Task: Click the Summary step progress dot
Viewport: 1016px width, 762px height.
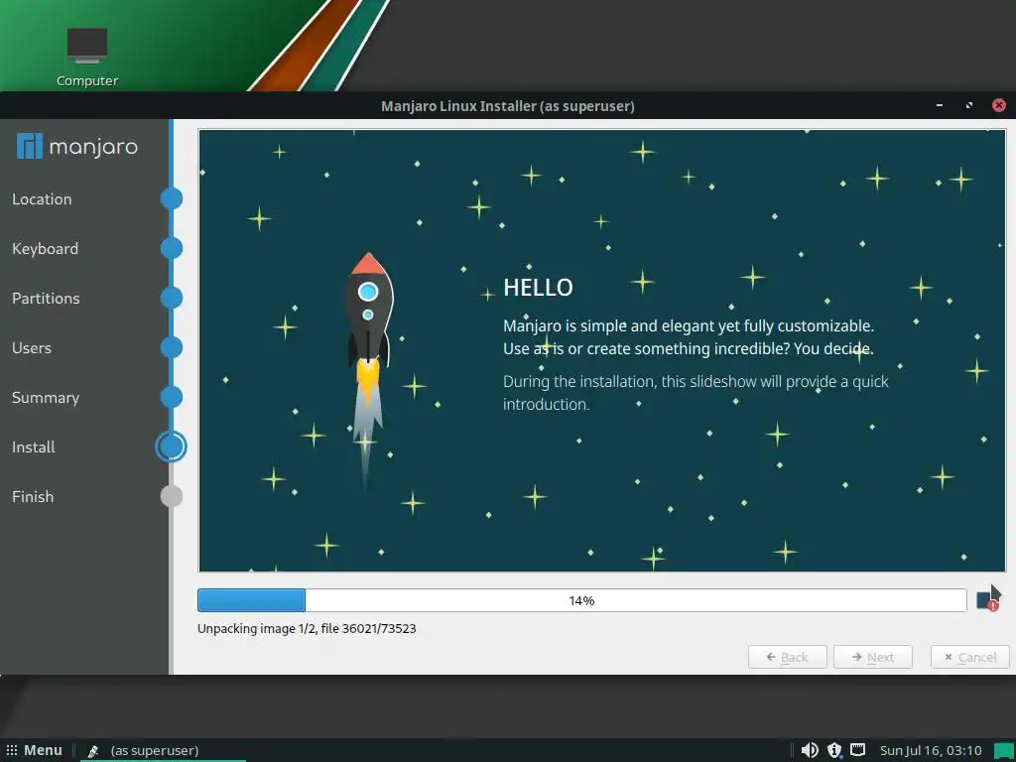Action: [x=172, y=397]
